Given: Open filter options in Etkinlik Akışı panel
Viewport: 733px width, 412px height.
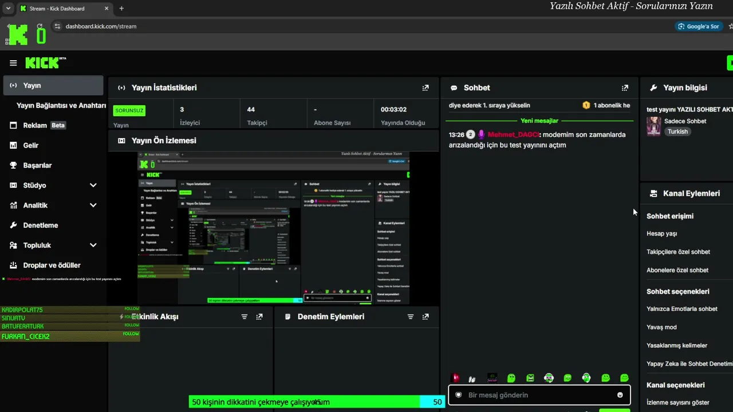Looking at the screenshot, I should (x=245, y=316).
